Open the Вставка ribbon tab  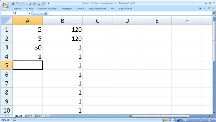pos(29,9)
